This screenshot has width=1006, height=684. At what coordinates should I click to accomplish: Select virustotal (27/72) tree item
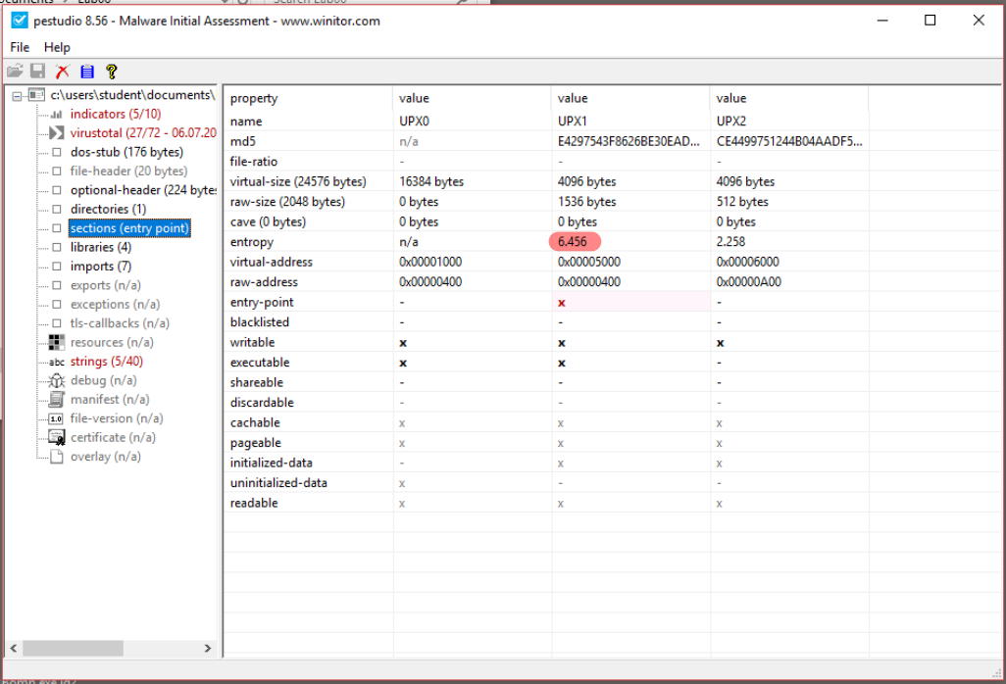click(143, 132)
